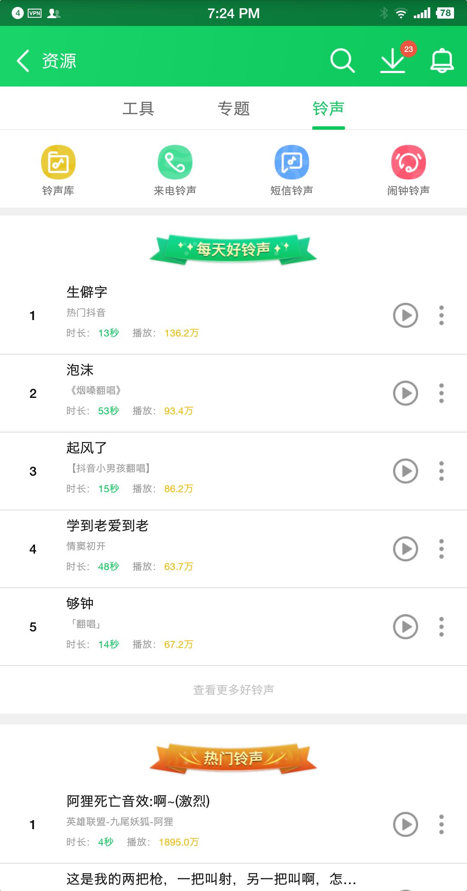
Task: Switch to the 专题 tab
Action: click(x=233, y=108)
